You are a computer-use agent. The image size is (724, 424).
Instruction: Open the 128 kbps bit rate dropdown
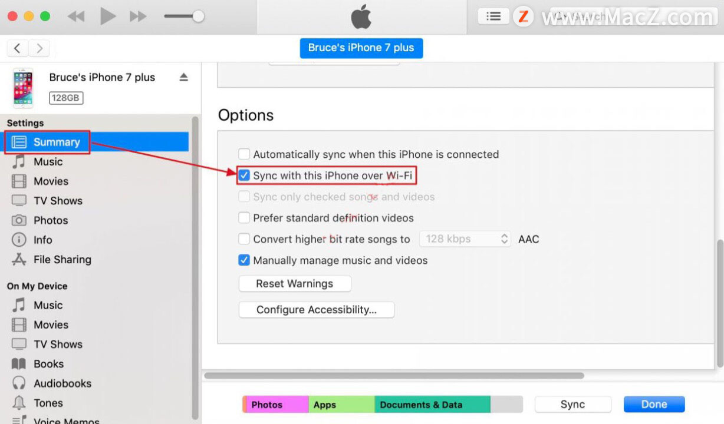point(465,239)
